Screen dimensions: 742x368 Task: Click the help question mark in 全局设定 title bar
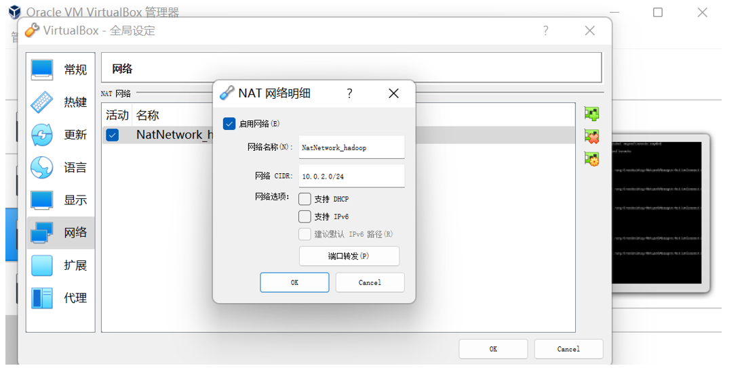click(x=545, y=31)
